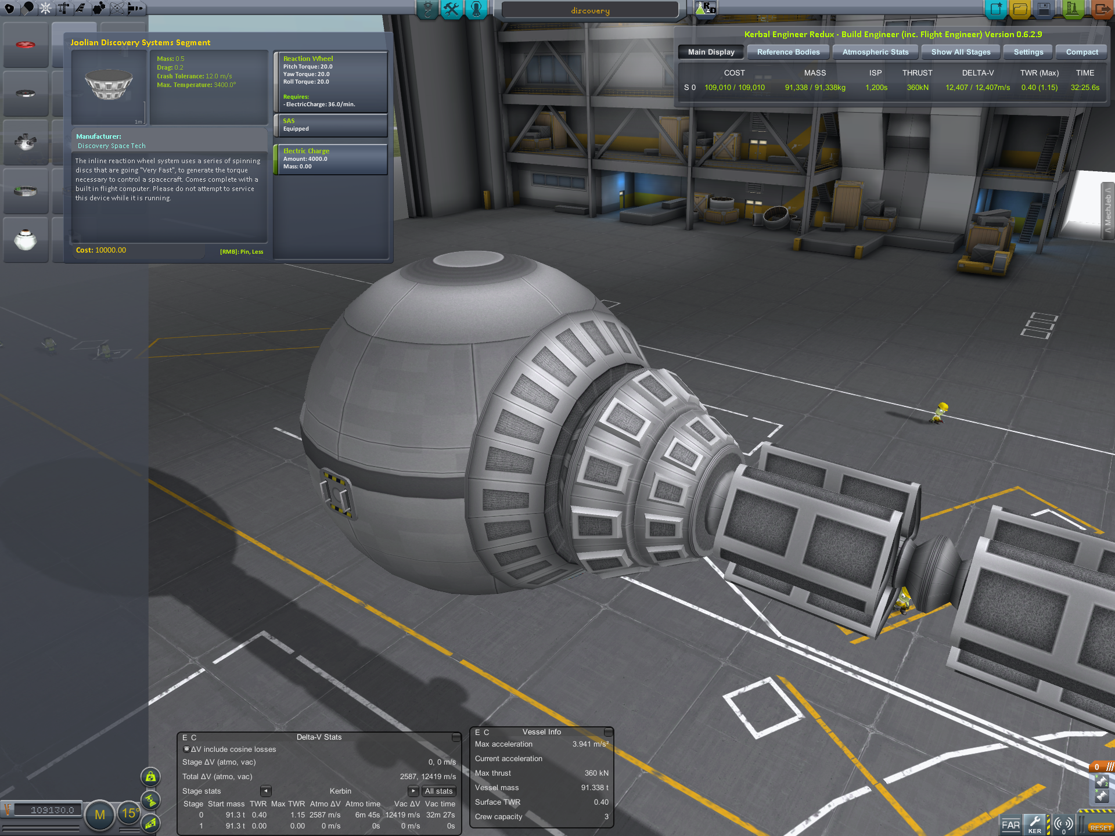The width and height of the screenshot is (1115, 836).
Task: Switch to Main Display tab
Action: [x=711, y=52]
